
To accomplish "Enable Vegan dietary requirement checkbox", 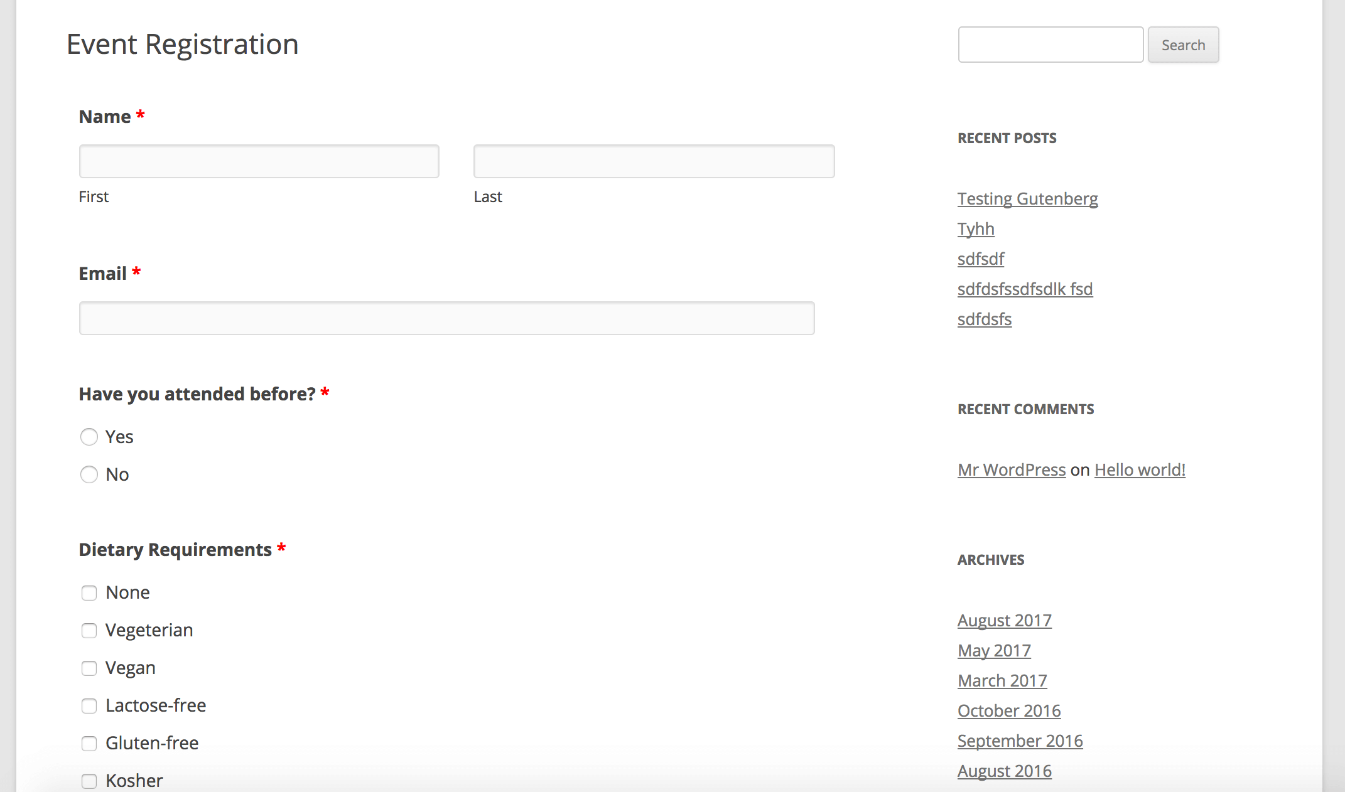I will tap(89, 666).
